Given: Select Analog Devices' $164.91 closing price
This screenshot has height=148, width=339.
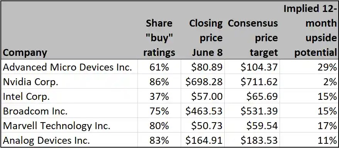Looking at the screenshot, I should point(203,140).
